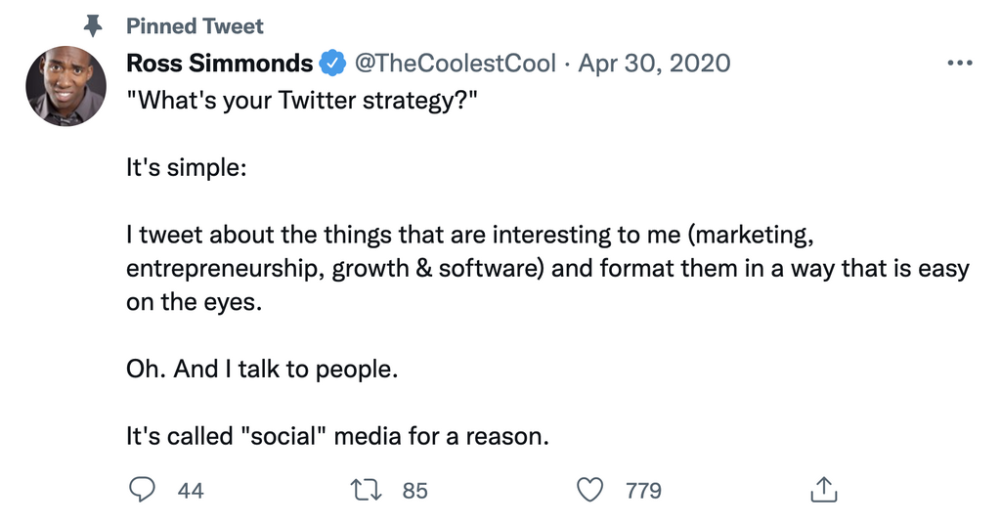This screenshot has width=1001, height=524.
Task: Click the pin icon above the tweet
Action: (x=95, y=25)
